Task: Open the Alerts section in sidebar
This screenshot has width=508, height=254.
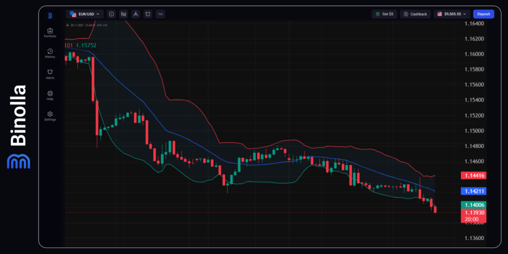Action: coord(50,74)
